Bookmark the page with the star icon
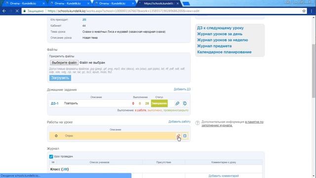This screenshot has width=316, height=178. pos(304,11)
